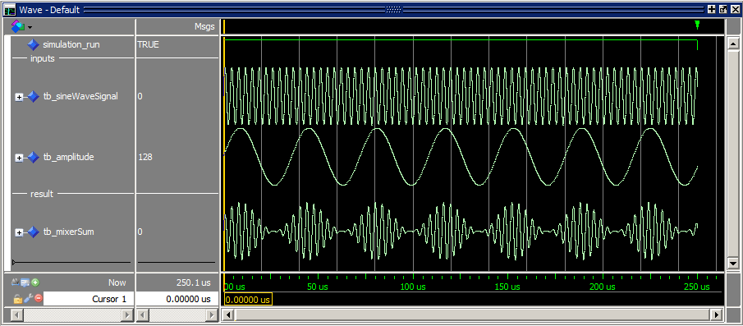Click the tb_mixerSum value 0
This screenshot has width=743, height=326.
[x=140, y=232]
